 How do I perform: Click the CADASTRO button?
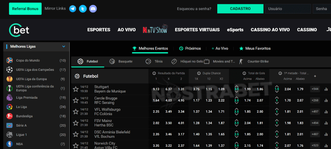[x=240, y=9]
